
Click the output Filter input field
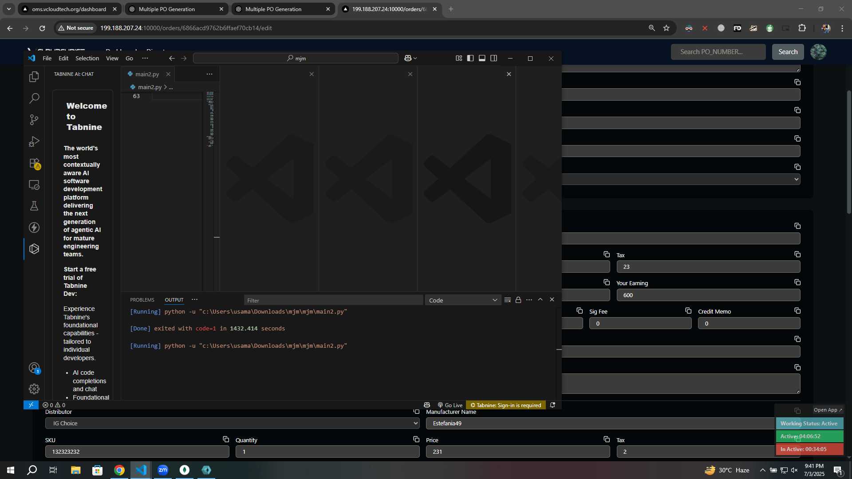click(x=333, y=300)
